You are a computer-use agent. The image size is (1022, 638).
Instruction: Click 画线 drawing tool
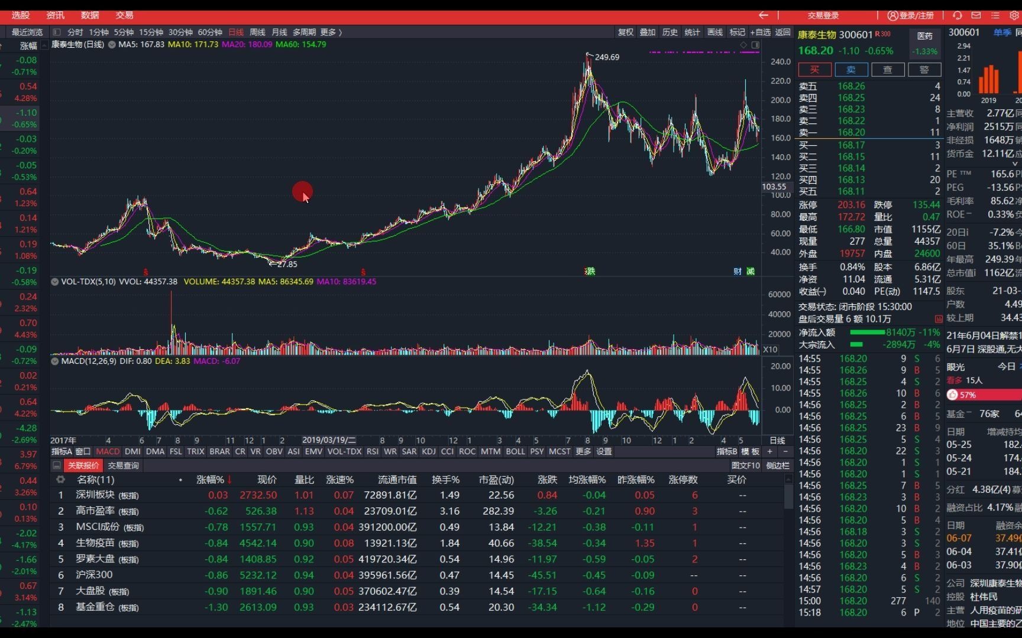pyautogui.click(x=715, y=32)
